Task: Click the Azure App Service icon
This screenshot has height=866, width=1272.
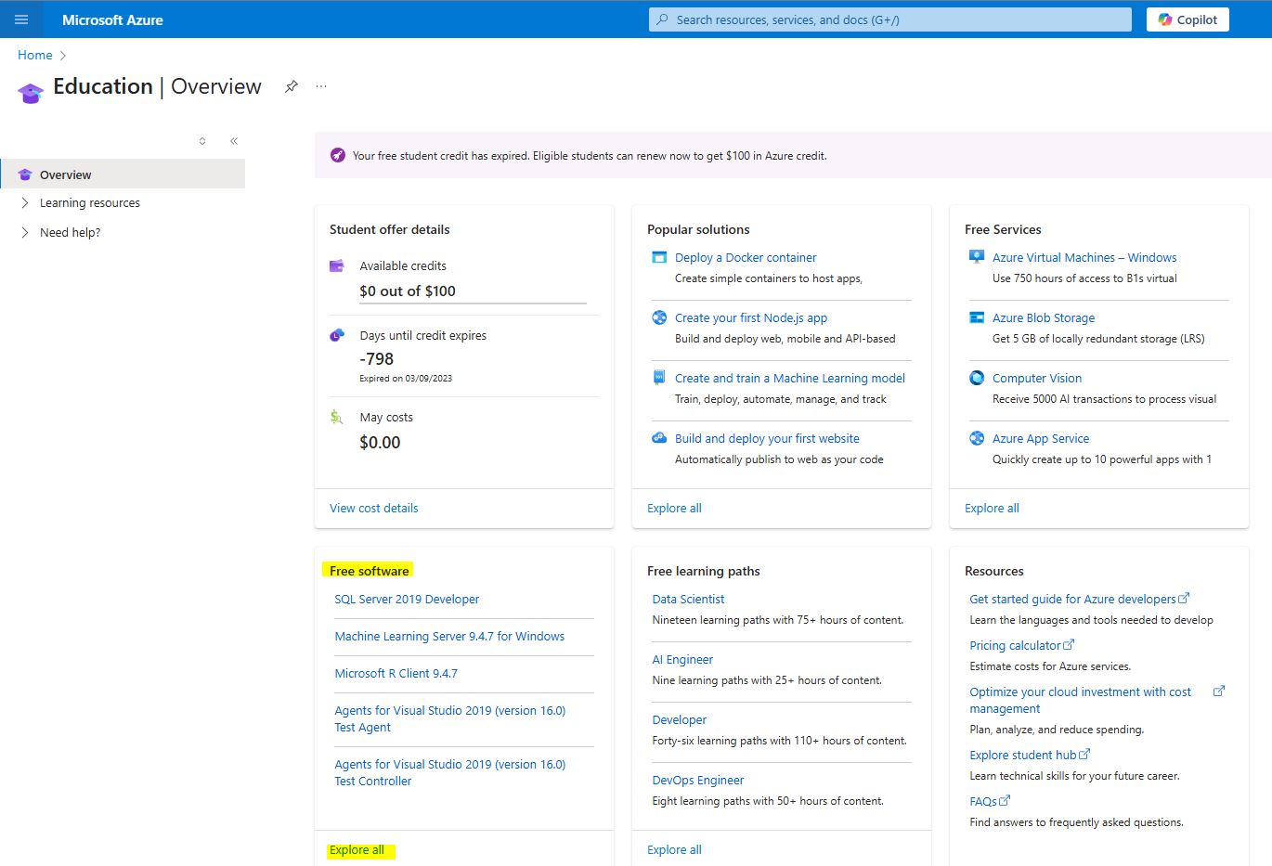Action: pos(977,438)
